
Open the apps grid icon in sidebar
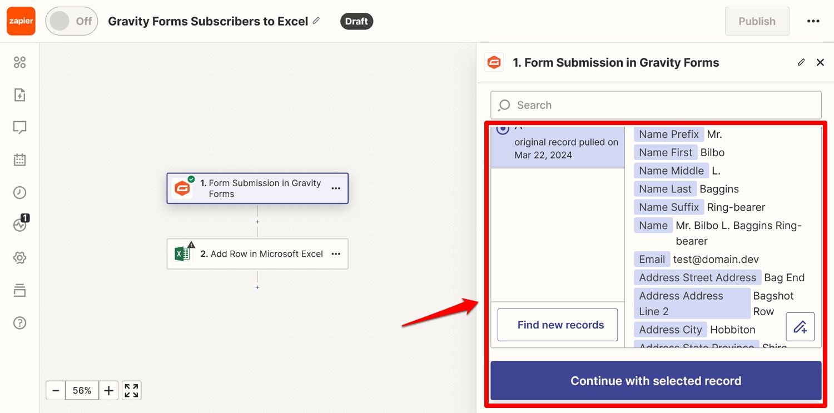20,63
